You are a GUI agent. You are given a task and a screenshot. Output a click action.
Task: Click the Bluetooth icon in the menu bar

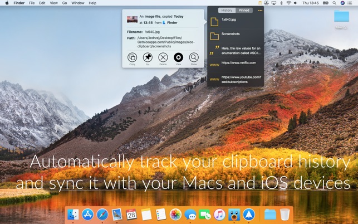[281, 3]
